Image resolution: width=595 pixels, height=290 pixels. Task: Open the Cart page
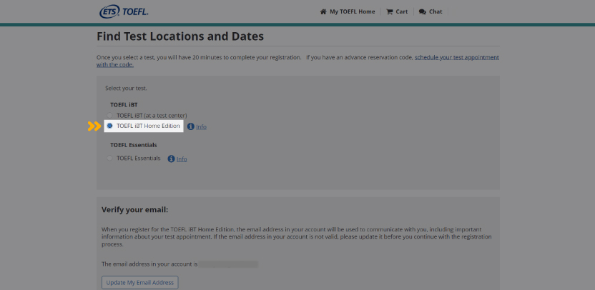(x=401, y=11)
